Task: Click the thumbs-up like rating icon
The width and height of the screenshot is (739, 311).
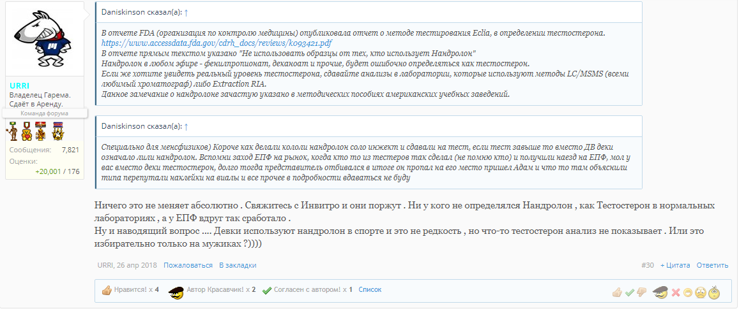Action: (x=617, y=293)
